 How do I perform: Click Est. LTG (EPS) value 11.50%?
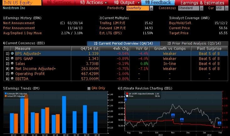[148, 33]
